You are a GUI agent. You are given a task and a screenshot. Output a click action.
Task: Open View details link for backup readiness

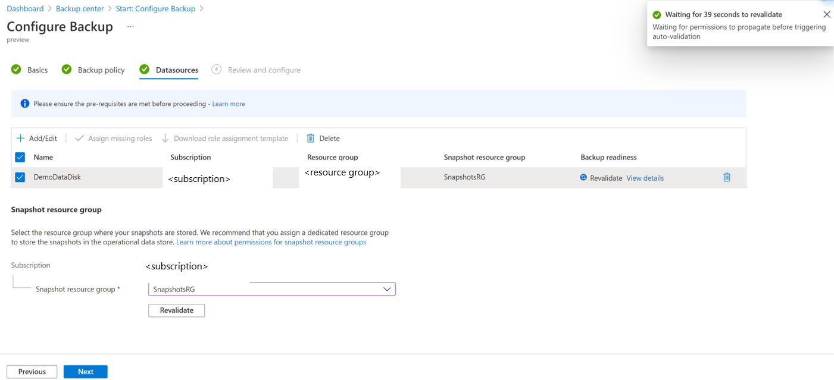[645, 178]
